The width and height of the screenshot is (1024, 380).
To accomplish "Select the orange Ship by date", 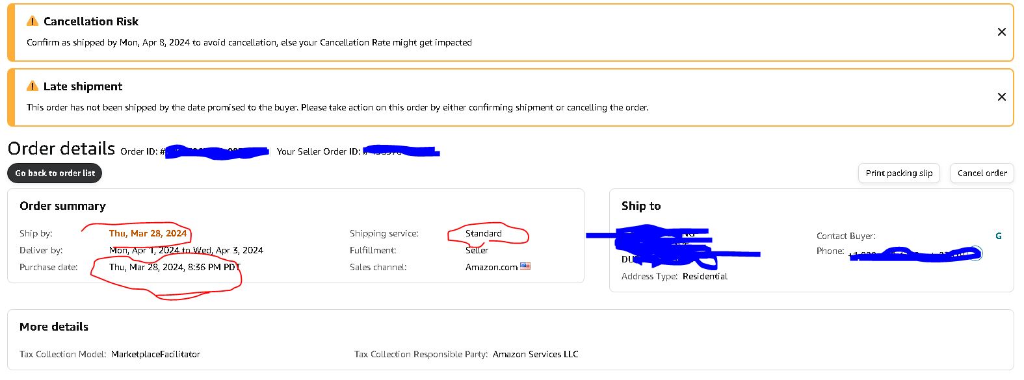I will click(x=148, y=233).
